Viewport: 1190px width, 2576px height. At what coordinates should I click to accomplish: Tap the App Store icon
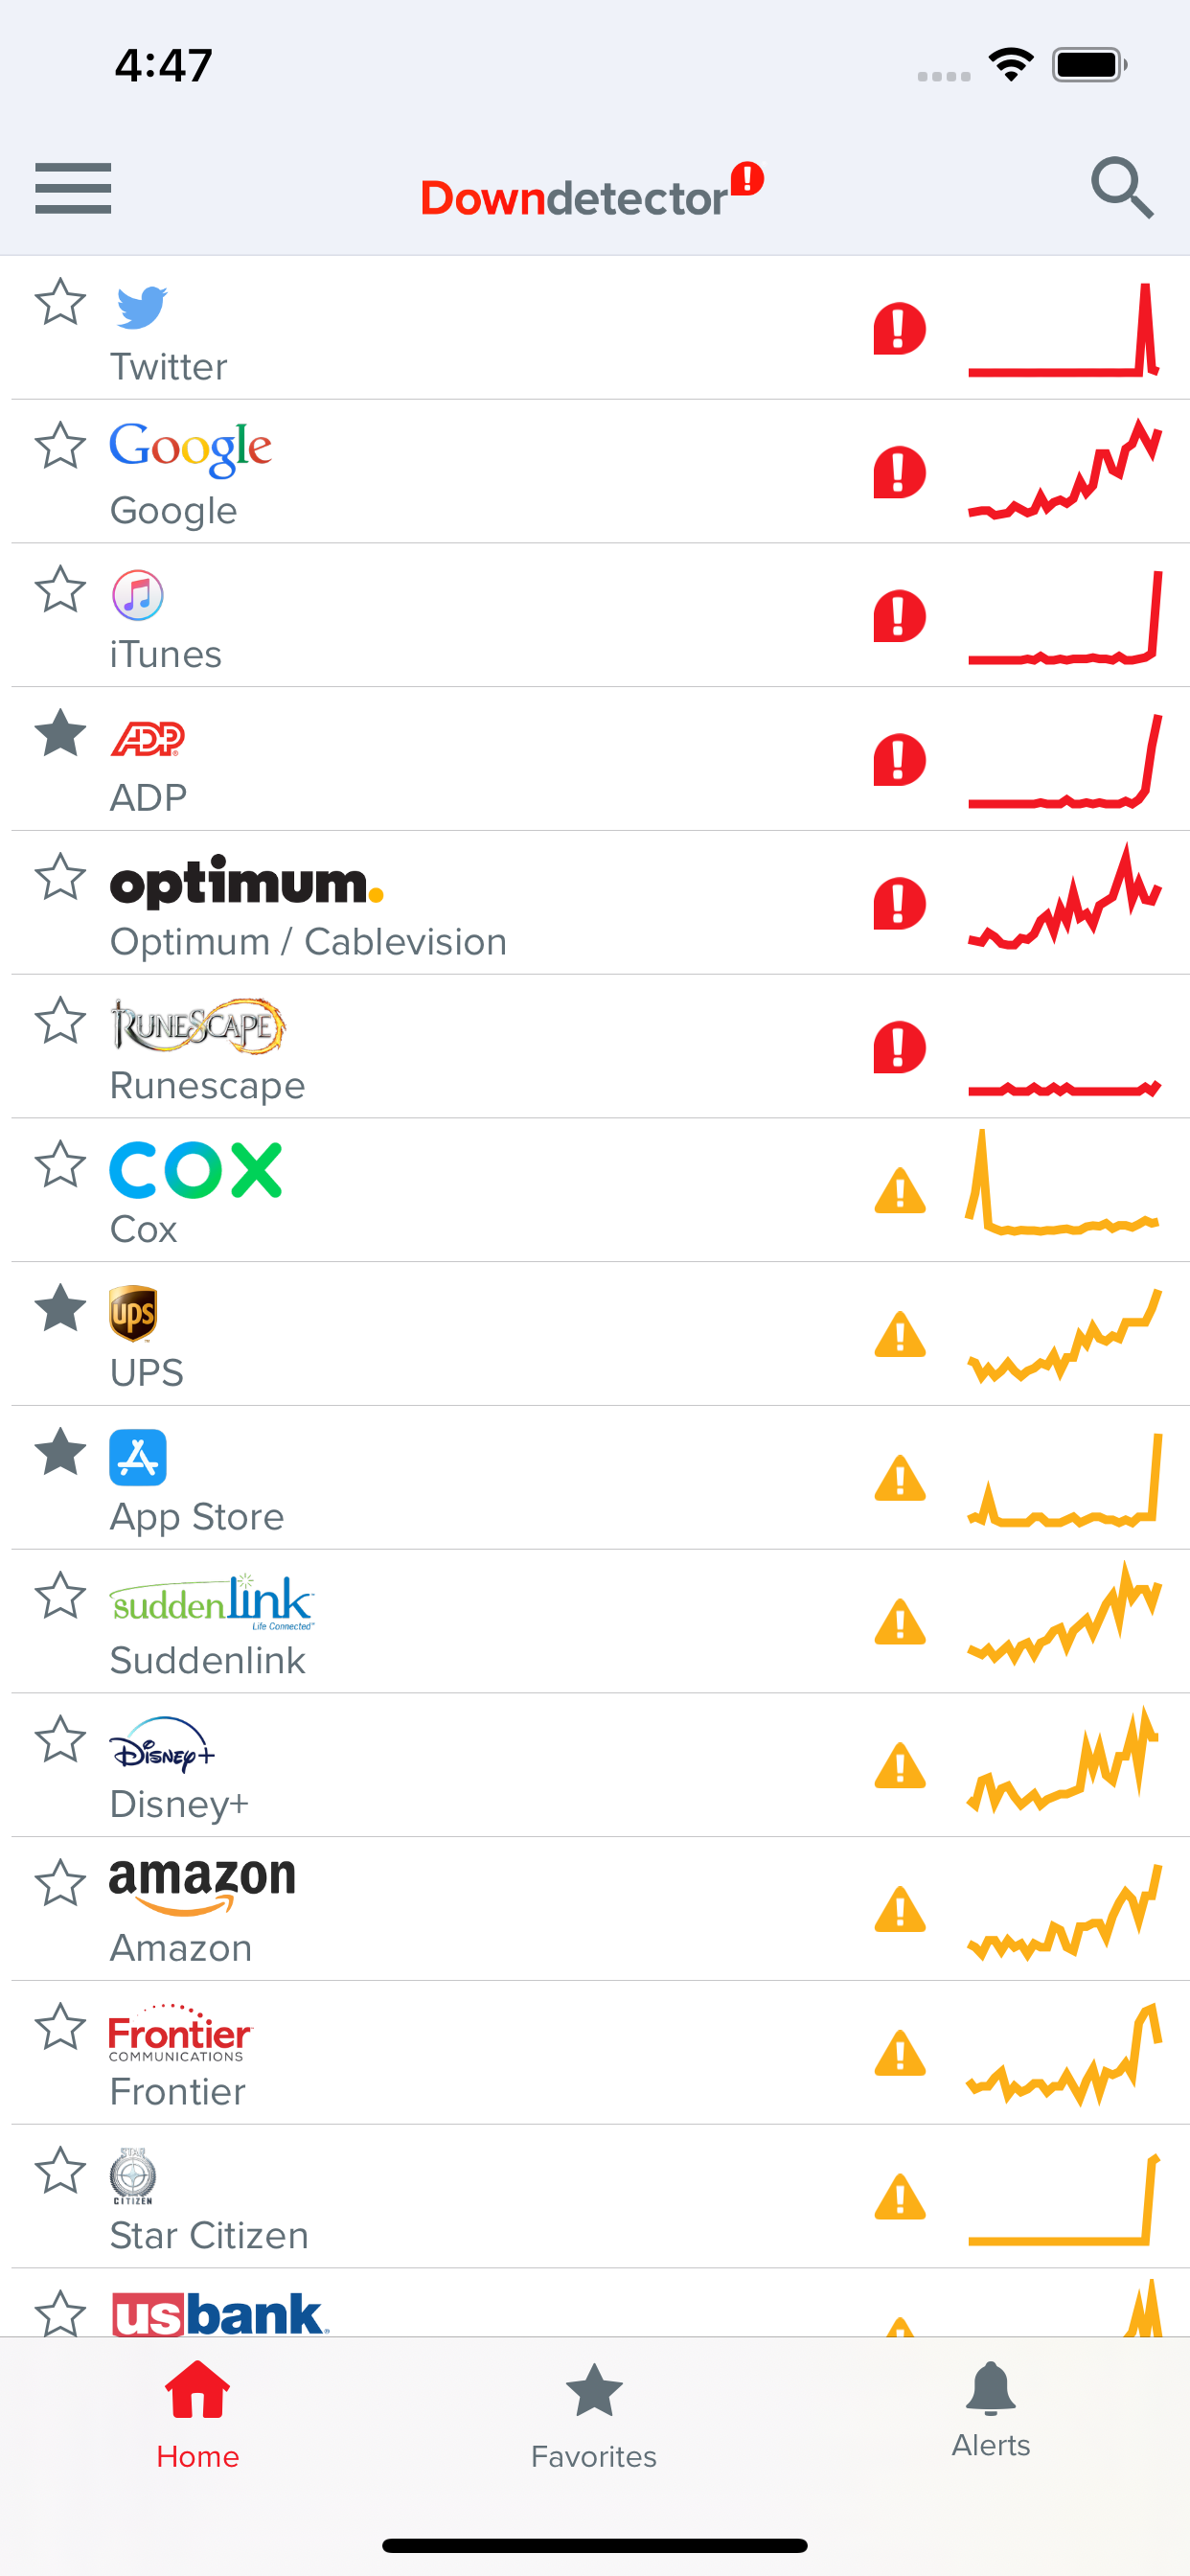(138, 1457)
